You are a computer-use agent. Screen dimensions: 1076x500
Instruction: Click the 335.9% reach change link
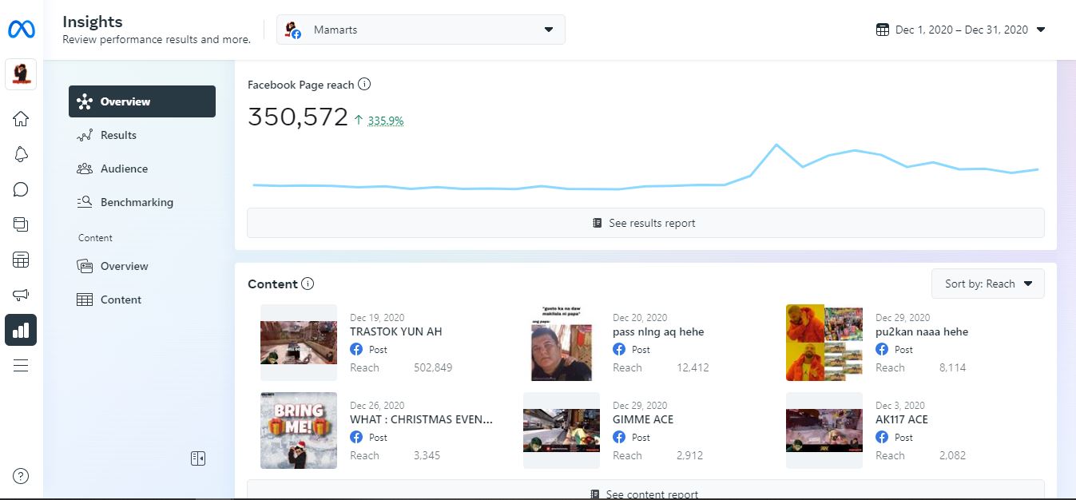pos(386,121)
